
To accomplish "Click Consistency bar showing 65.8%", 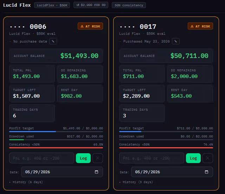I will click(x=56, y=148).
